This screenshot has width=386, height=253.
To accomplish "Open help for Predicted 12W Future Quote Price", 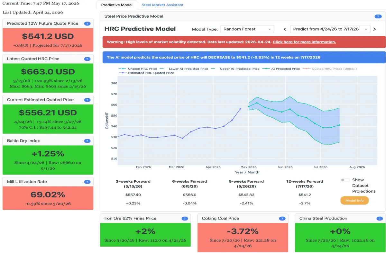I will (x=87, y=23).
